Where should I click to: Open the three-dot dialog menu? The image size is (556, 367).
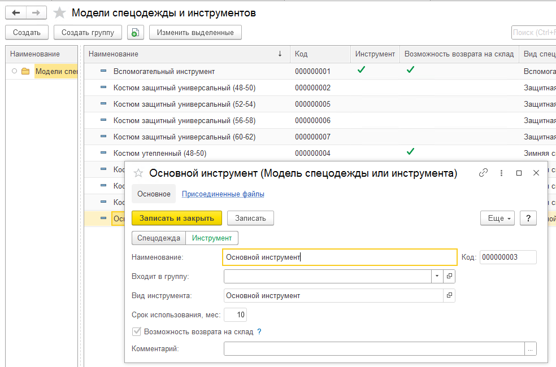point(501,173)
